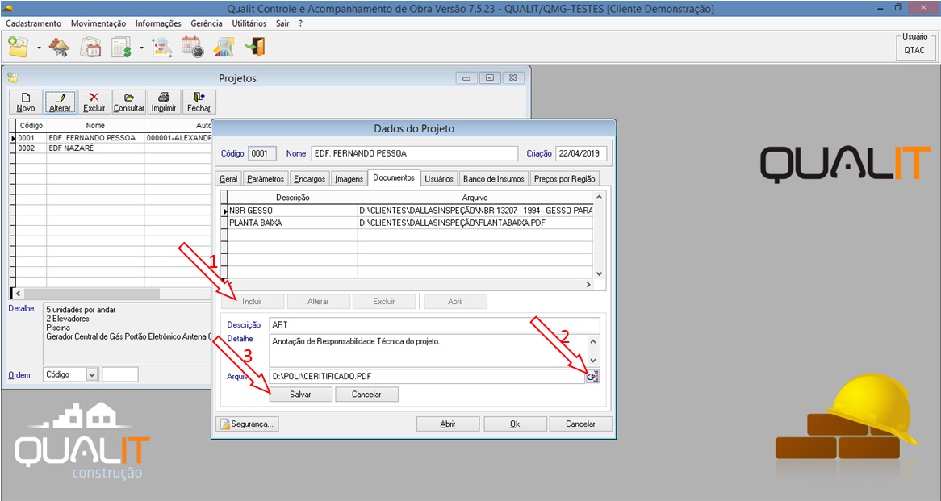Click the documents list scroll-down arrow
941x501 pixels.
pos(599,273)
